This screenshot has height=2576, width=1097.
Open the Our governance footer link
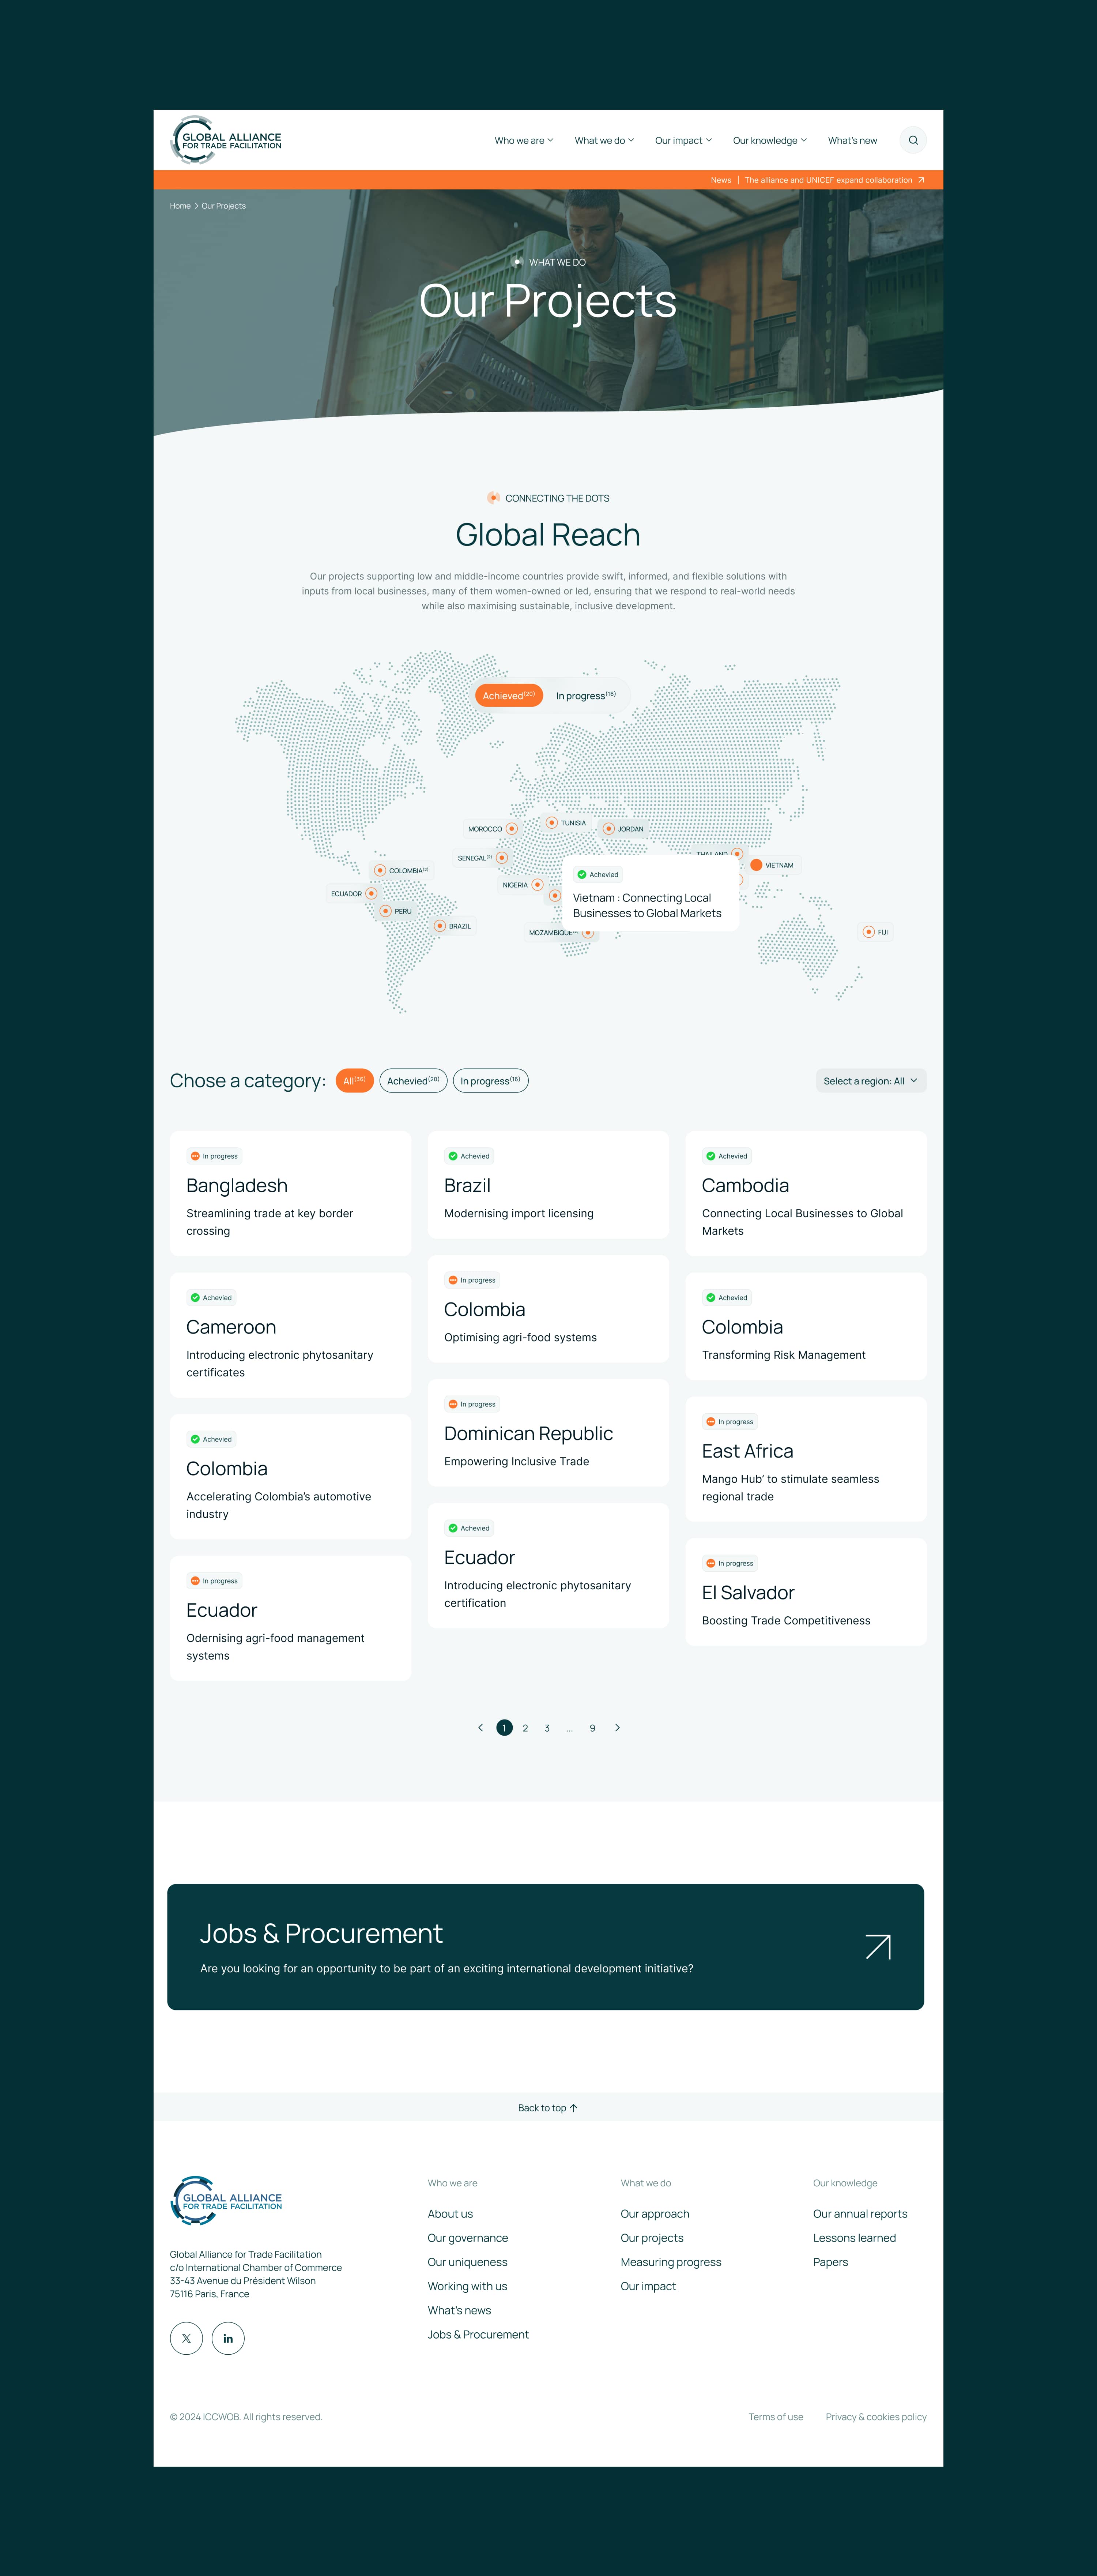click(468, 2238)
